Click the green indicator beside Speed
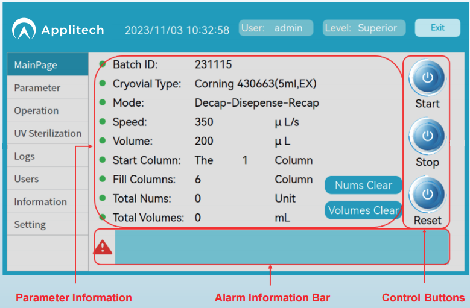The width and height of the screenshot is (470, 308). tap(102, 122)
